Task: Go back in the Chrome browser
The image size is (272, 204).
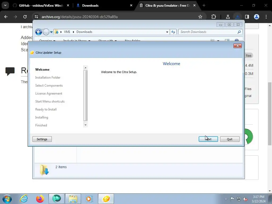Action: pyautogui.click(x=6, y=17)
